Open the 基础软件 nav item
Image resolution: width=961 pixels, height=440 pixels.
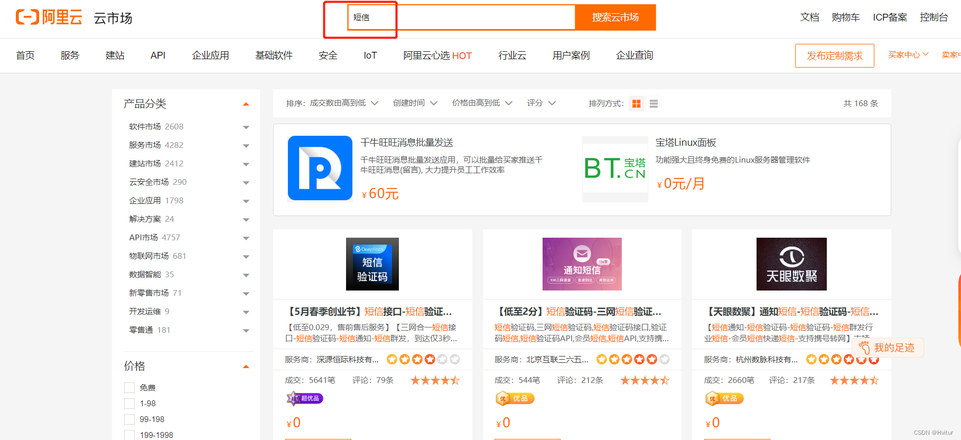pos(274,55)
